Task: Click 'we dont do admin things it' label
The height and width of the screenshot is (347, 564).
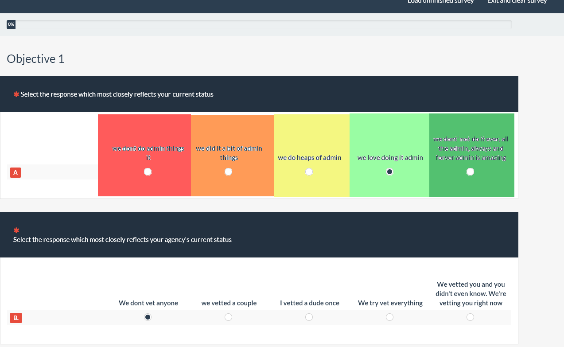Action: coord(148,153)
